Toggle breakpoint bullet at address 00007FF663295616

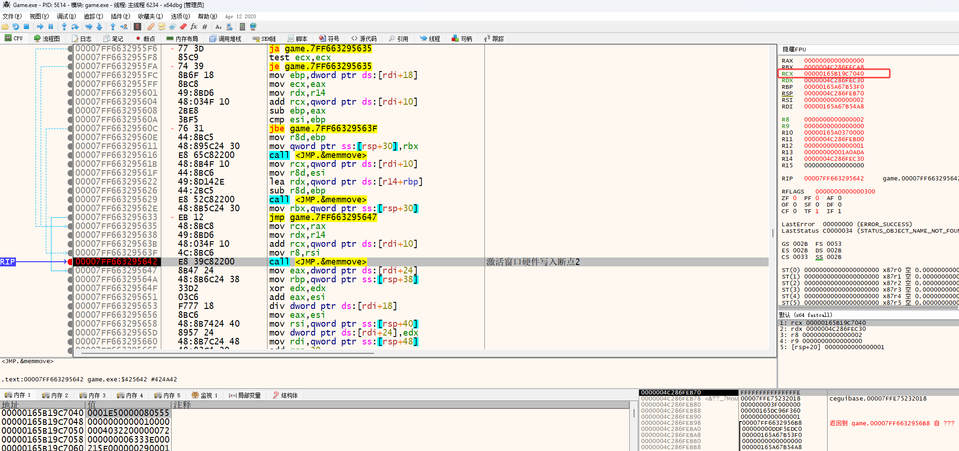click(70, 155)
